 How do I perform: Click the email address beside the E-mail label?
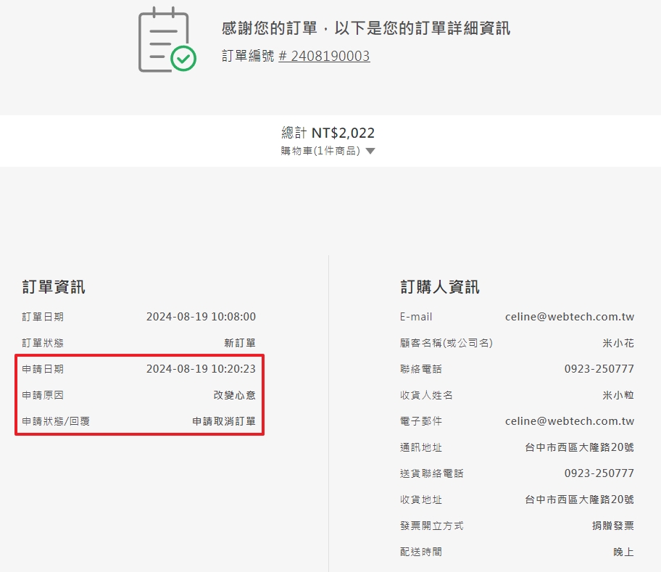[x=569, y=317]
